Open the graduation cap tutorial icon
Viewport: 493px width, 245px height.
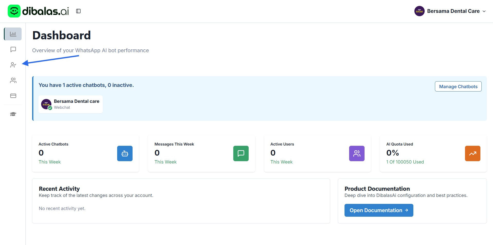[13, 114]
